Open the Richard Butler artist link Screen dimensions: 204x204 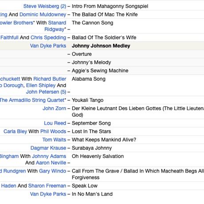50,79
